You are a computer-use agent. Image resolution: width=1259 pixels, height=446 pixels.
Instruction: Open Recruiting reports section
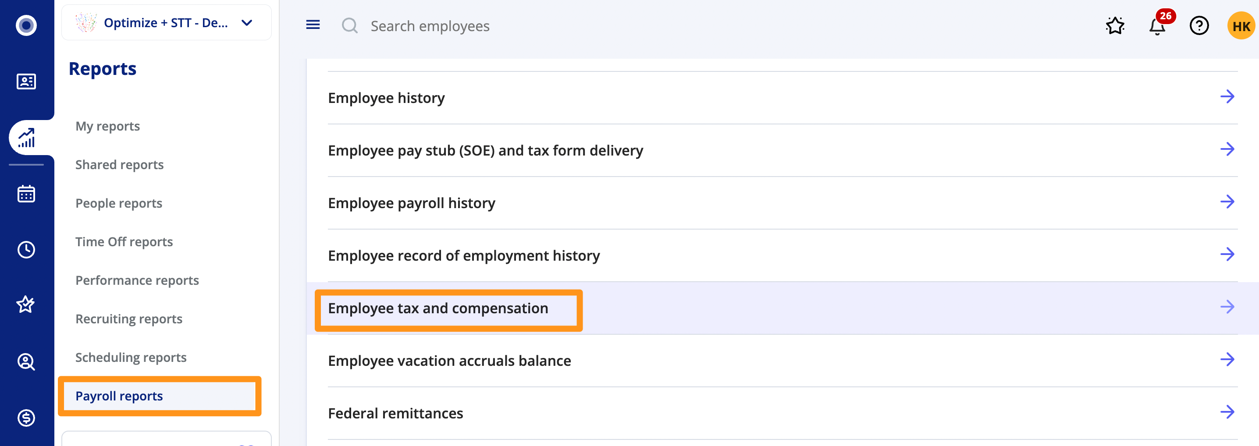click(x=128, y=319)
